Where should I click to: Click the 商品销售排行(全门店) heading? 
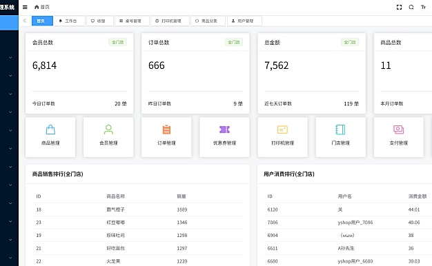point(57,174)
